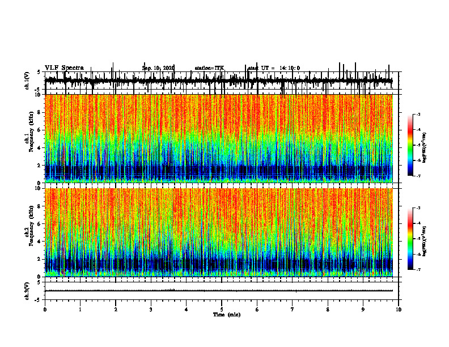
Task: Click the -3 label on ch.1 color bar
Action: (418, 115)
